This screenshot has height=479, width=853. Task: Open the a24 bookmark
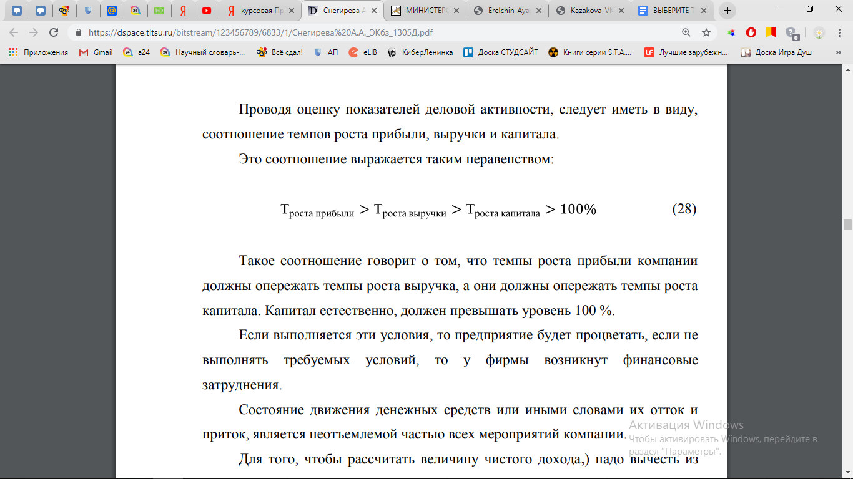coord(137,52)
